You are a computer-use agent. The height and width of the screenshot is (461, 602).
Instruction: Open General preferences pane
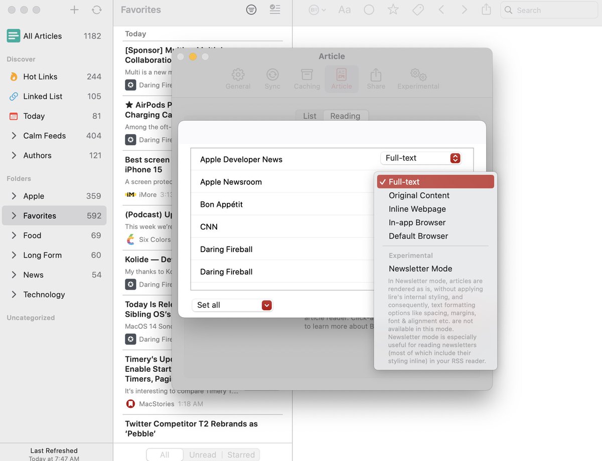click(x=238, y=79)
